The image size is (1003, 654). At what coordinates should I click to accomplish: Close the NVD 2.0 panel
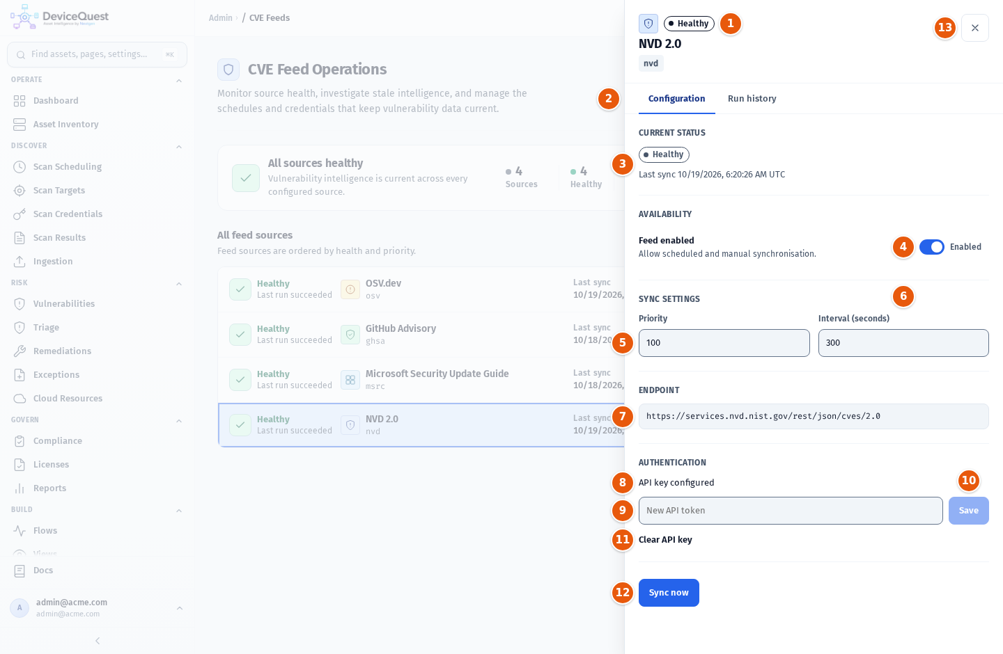[x=975, y=28]
